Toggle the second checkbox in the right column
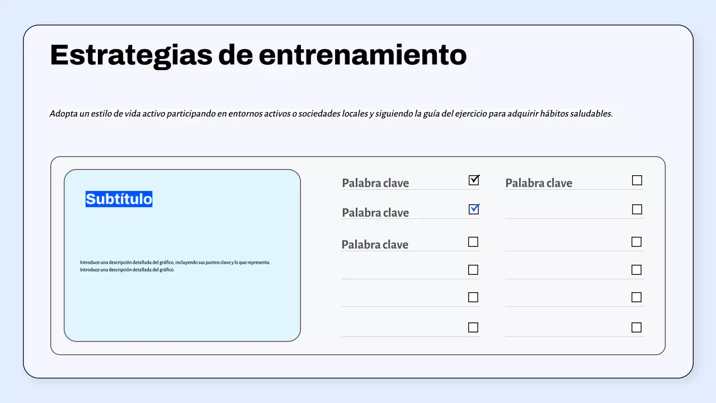 click(x=637, y=209)
